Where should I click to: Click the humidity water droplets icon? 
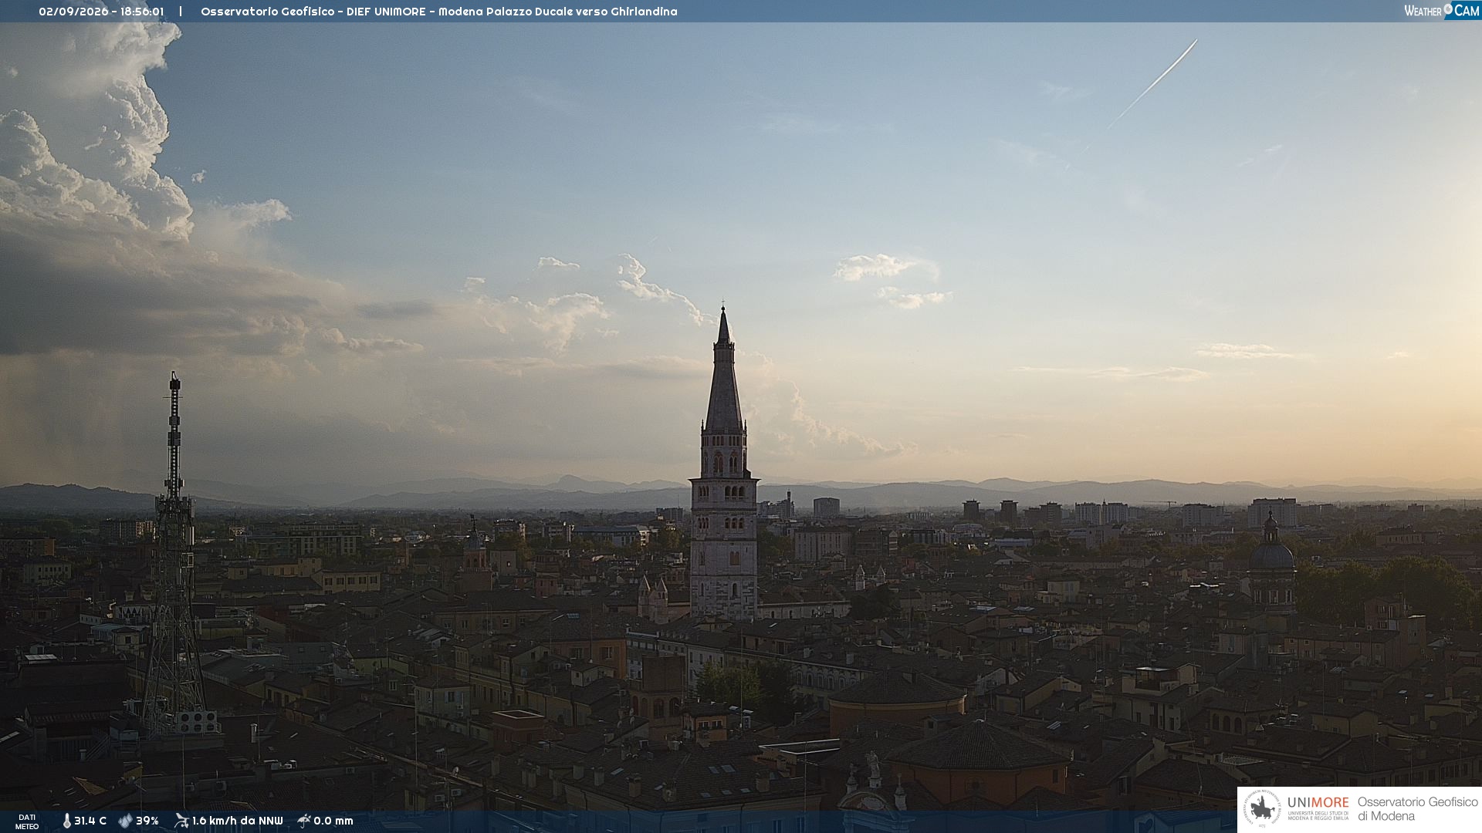coord(125,821)
